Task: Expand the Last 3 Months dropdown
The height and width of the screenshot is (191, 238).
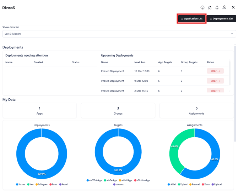Action: point(119,34)
